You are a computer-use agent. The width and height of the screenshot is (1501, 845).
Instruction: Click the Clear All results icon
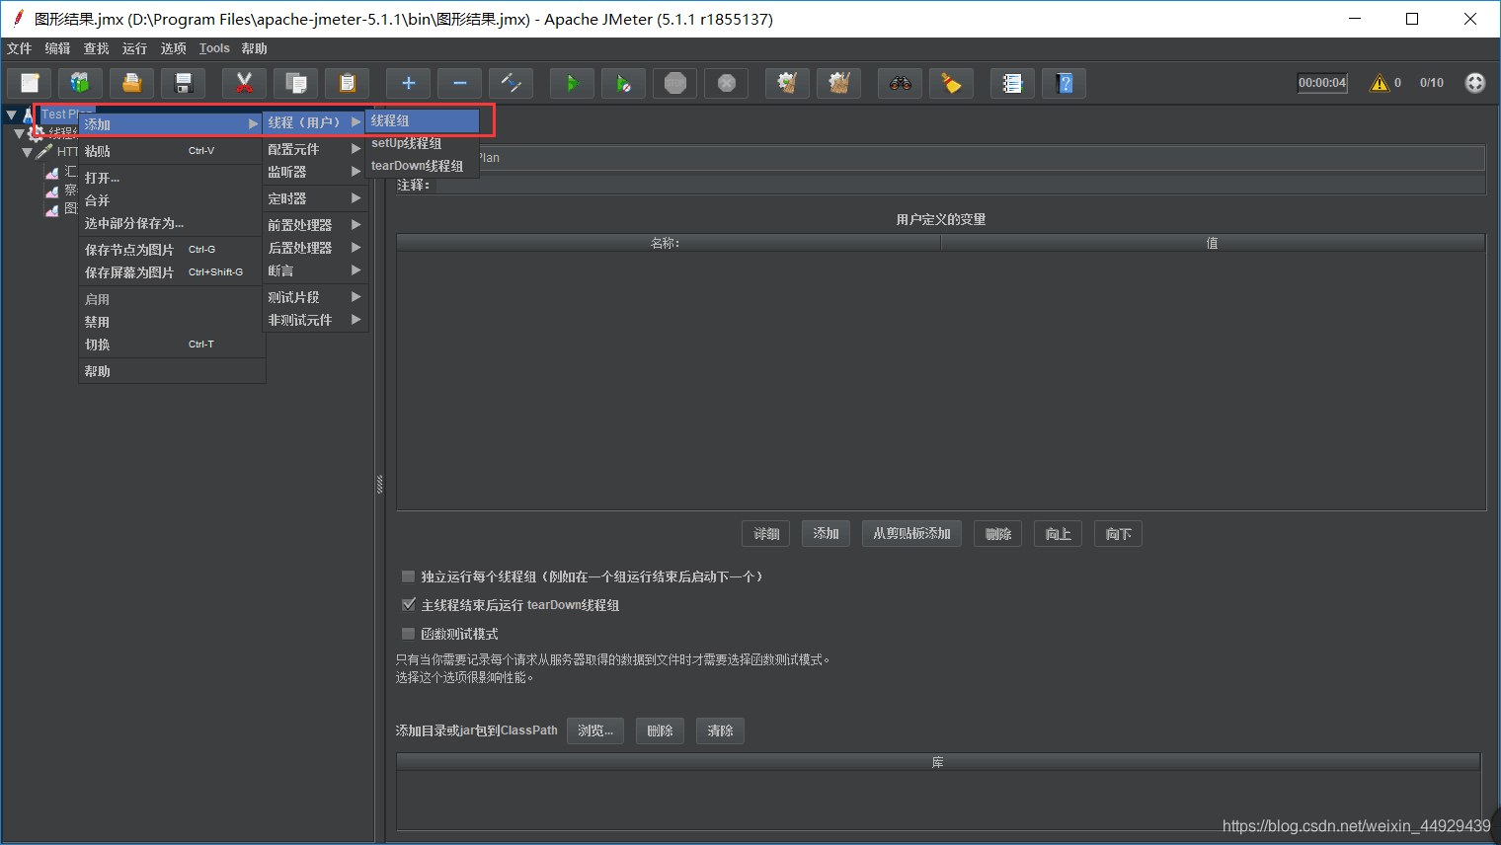point(838,83)
